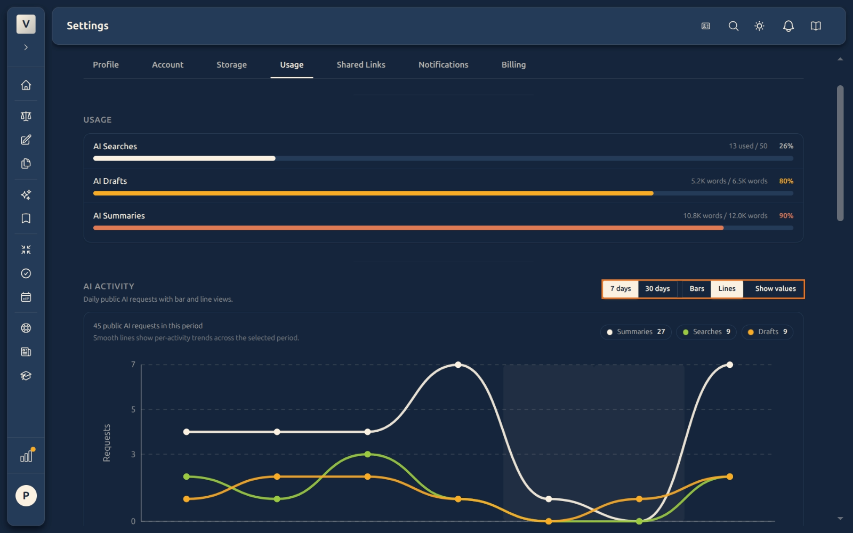This screenshot has width=853, height=533.
Task: Open the pencil edit sidebar icon
Action: pos(26,140)
